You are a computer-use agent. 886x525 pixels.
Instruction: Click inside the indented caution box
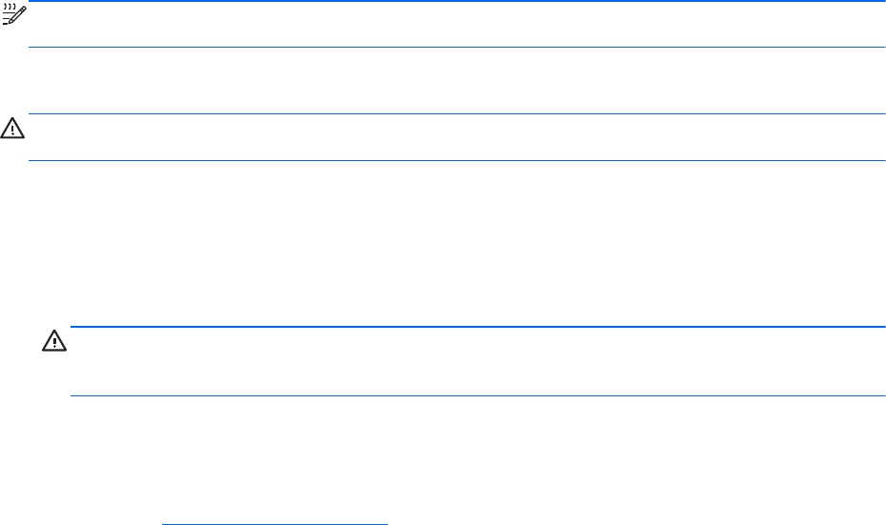(476, 362)
